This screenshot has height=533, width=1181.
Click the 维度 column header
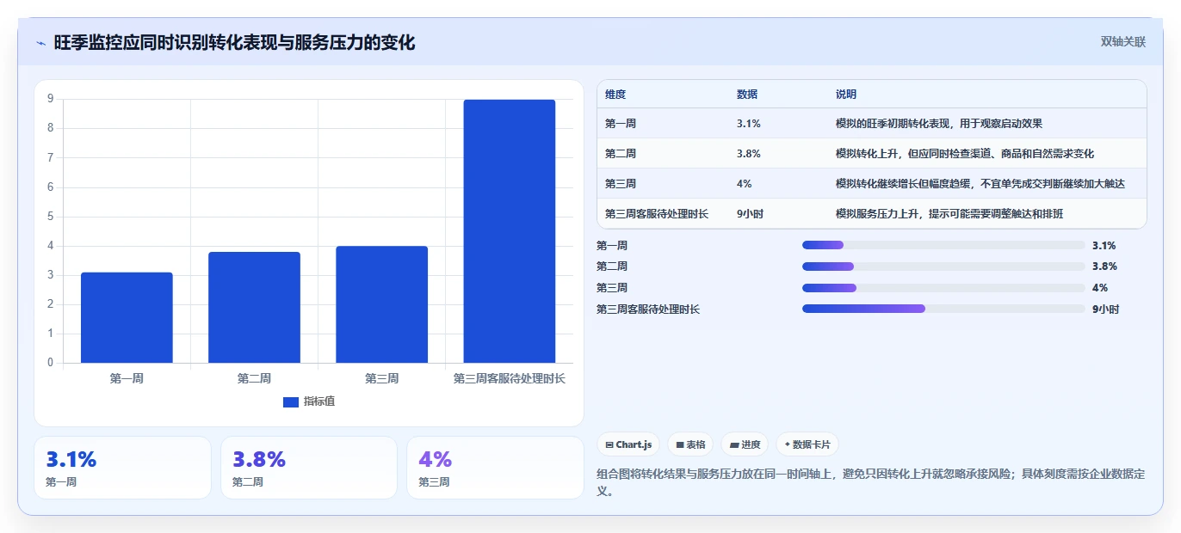pyautogui.click(x=615, y=95)
